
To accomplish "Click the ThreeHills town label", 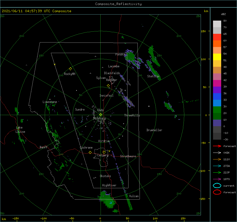I will [132, 115].
